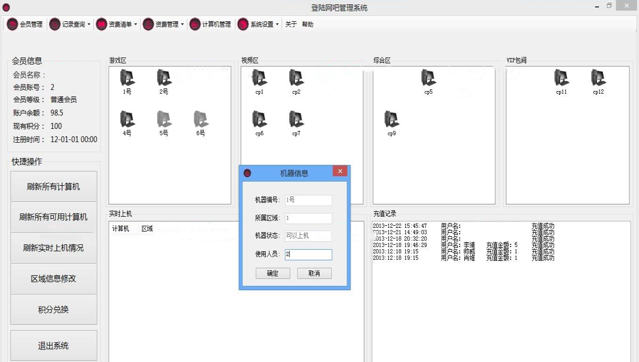
Task: Select computer cp1 in 视频区
Action: (259, 82)
